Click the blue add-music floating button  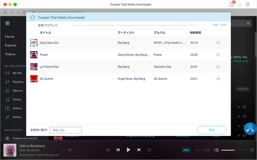[250, 129]
